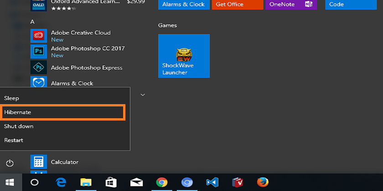Open the Windows Store taskbar icon
The height and width of the screenshot is (191, 383).
point(111,182)
